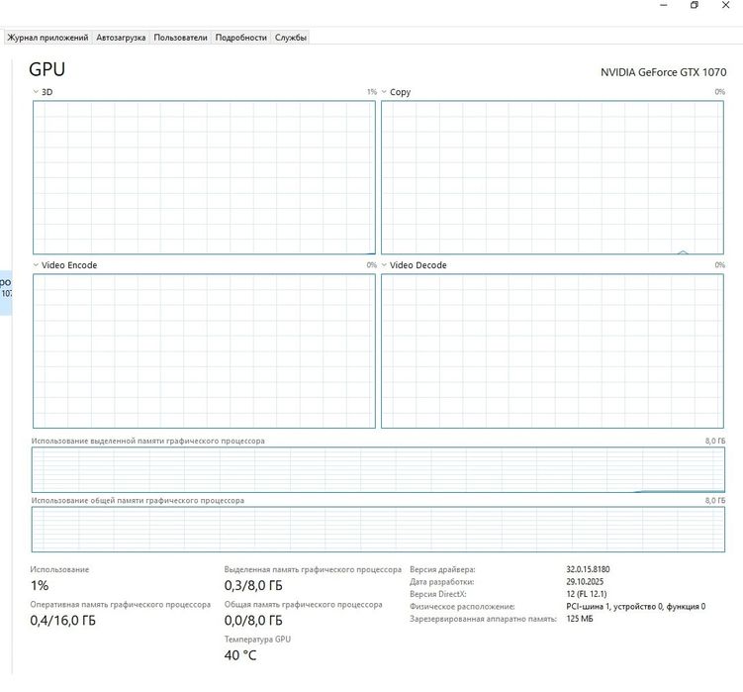This screenshot has height=692, width=743.
Task: Click the Использование label above 1%
Action: pyautogui.click(x=59, y=569)
